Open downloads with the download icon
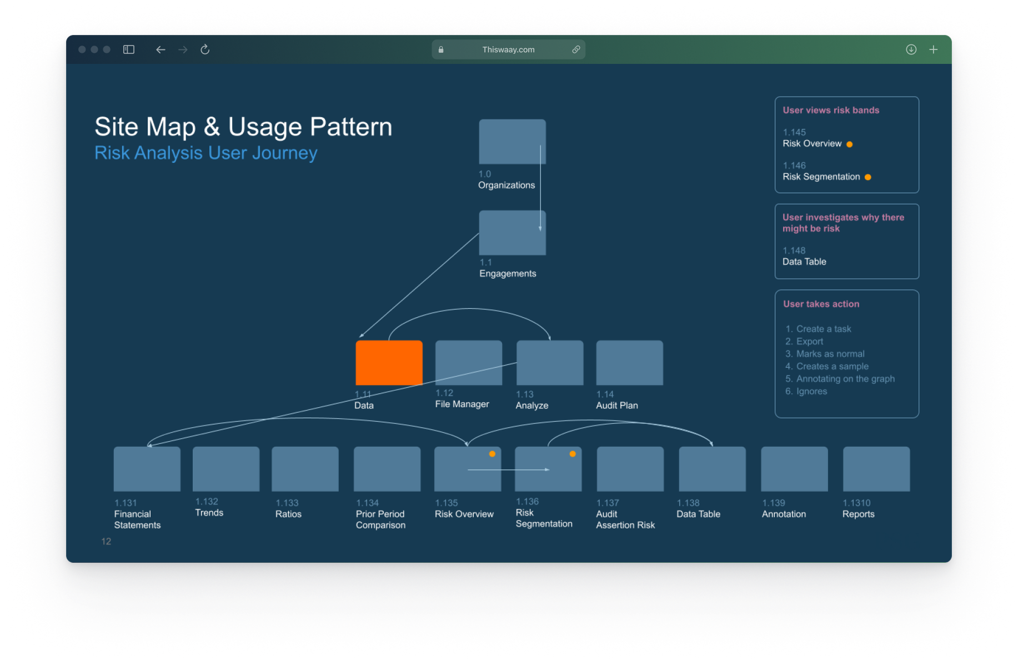Viewport: 1018px width, 660px height. (x=911, y=49)
